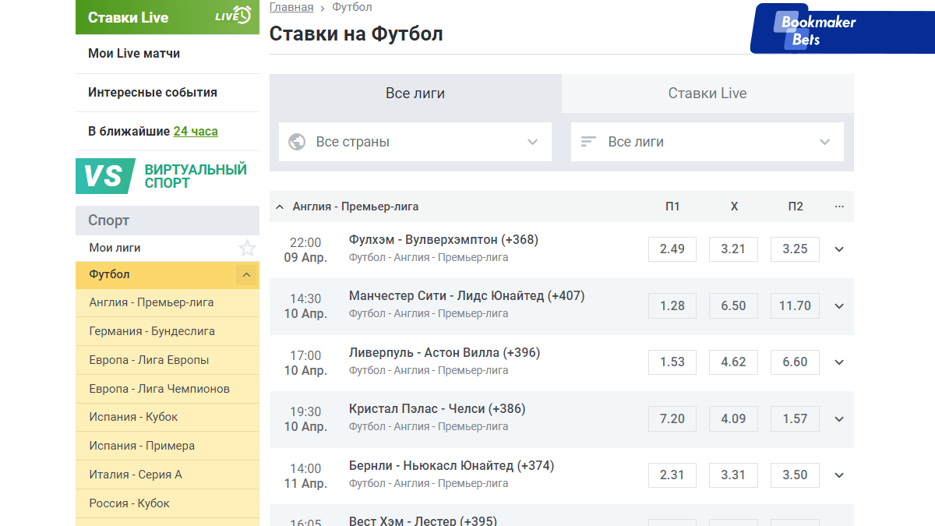Click the sort lines icon in leagues filter

tap(588, 142)
